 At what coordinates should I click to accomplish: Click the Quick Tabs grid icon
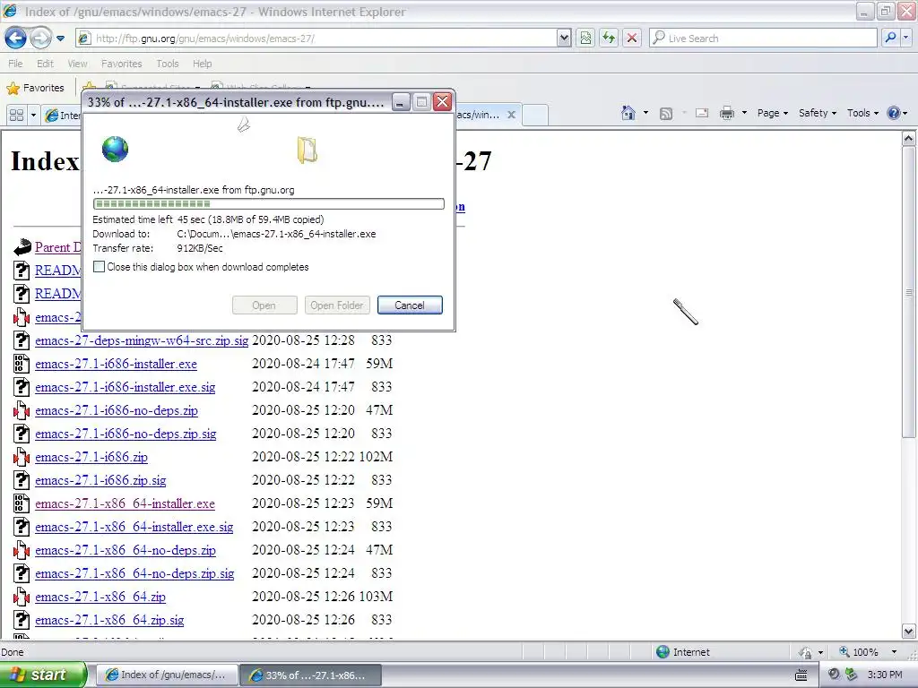16,116
